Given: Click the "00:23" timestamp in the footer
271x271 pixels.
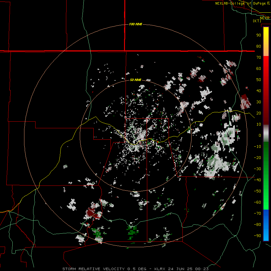Looking at the screenshot, I should click(x=202, y=269).
